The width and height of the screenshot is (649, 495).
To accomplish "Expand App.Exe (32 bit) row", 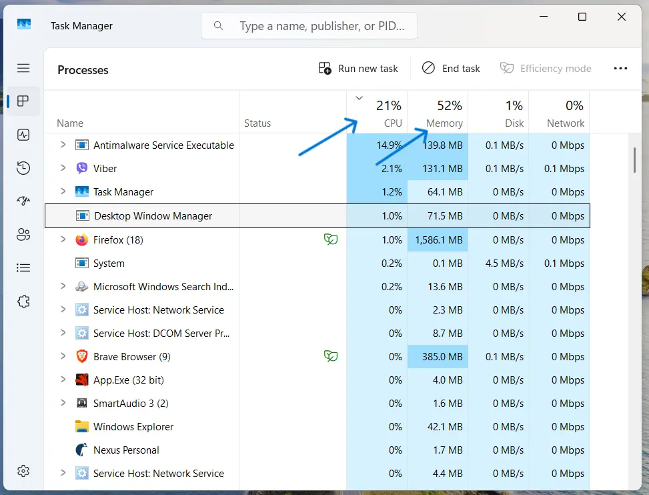I will (x=63, y=379).
